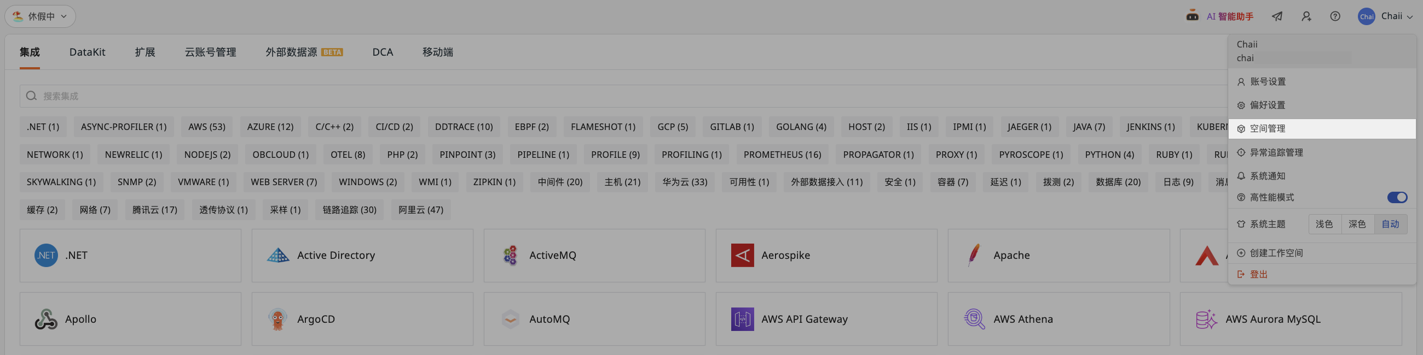This screenshot has height=355, width=1423.
Task: Click the 搜索集成 search field
Action: pyautogui.click(x=624, y=96)
